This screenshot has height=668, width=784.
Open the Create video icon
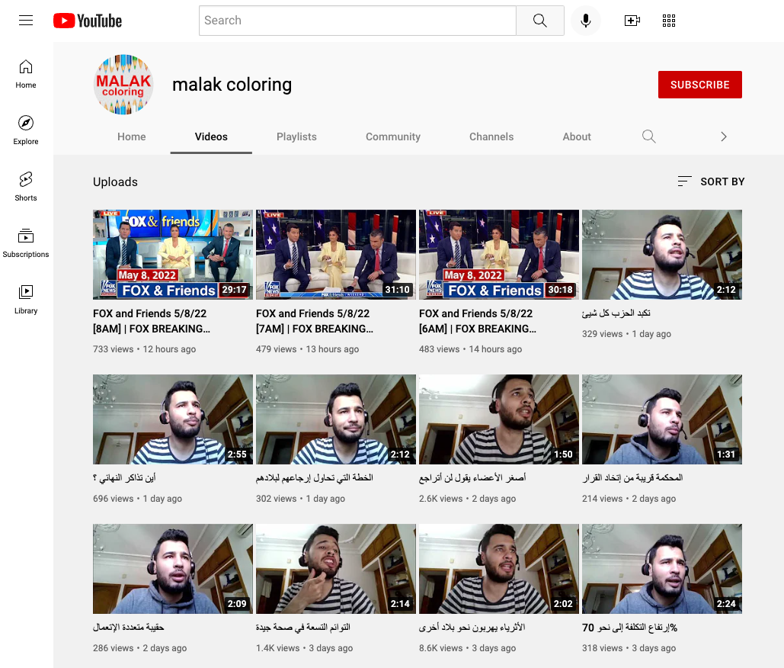click(x=632, y=21)
